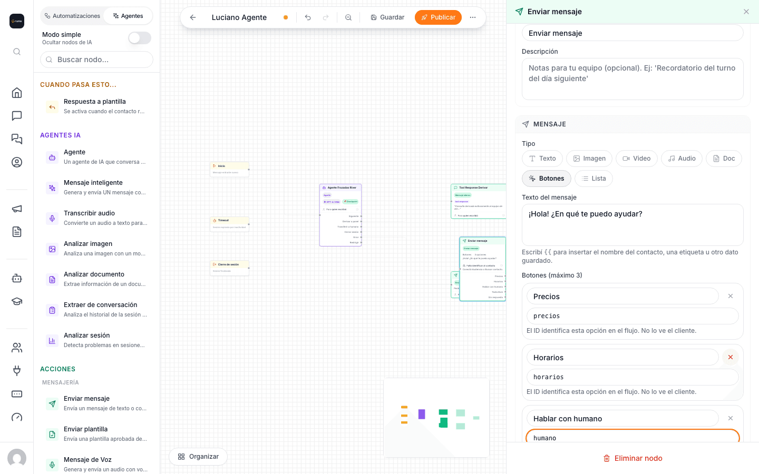
Task: Add the Analizar imagen node
Action: point(96,249)
